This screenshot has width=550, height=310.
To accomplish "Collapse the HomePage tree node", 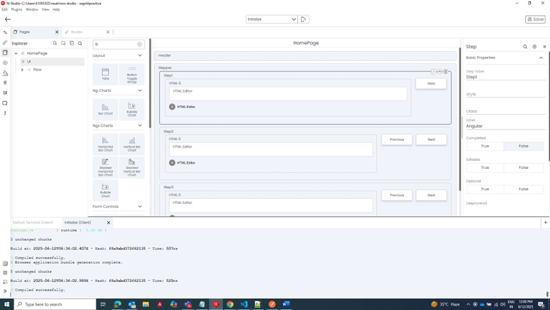I will coord(16,53).
